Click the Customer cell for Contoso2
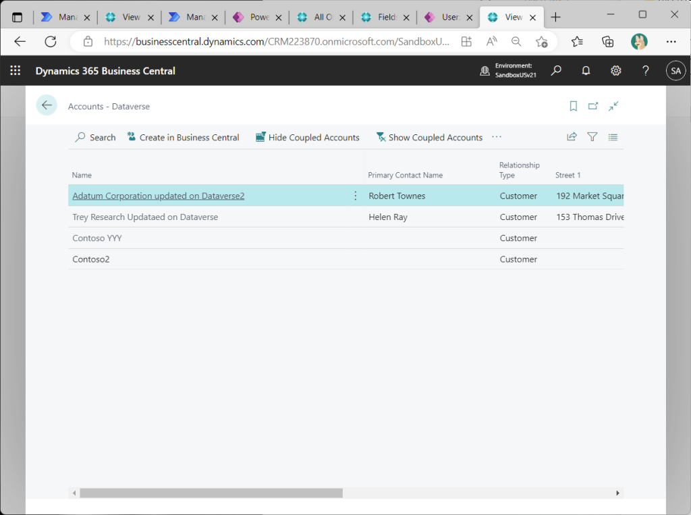 coord(518,259)
